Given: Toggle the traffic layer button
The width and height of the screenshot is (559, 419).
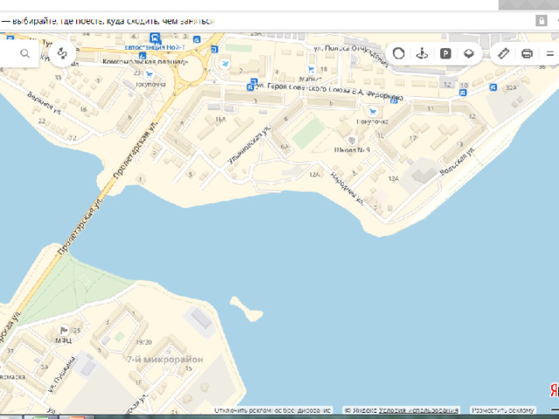Looking at the screenshot, I should [x=398, y=54].
